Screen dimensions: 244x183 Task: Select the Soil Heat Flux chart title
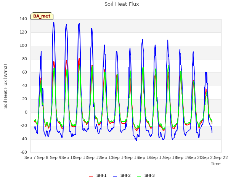(x=122, y=4)
